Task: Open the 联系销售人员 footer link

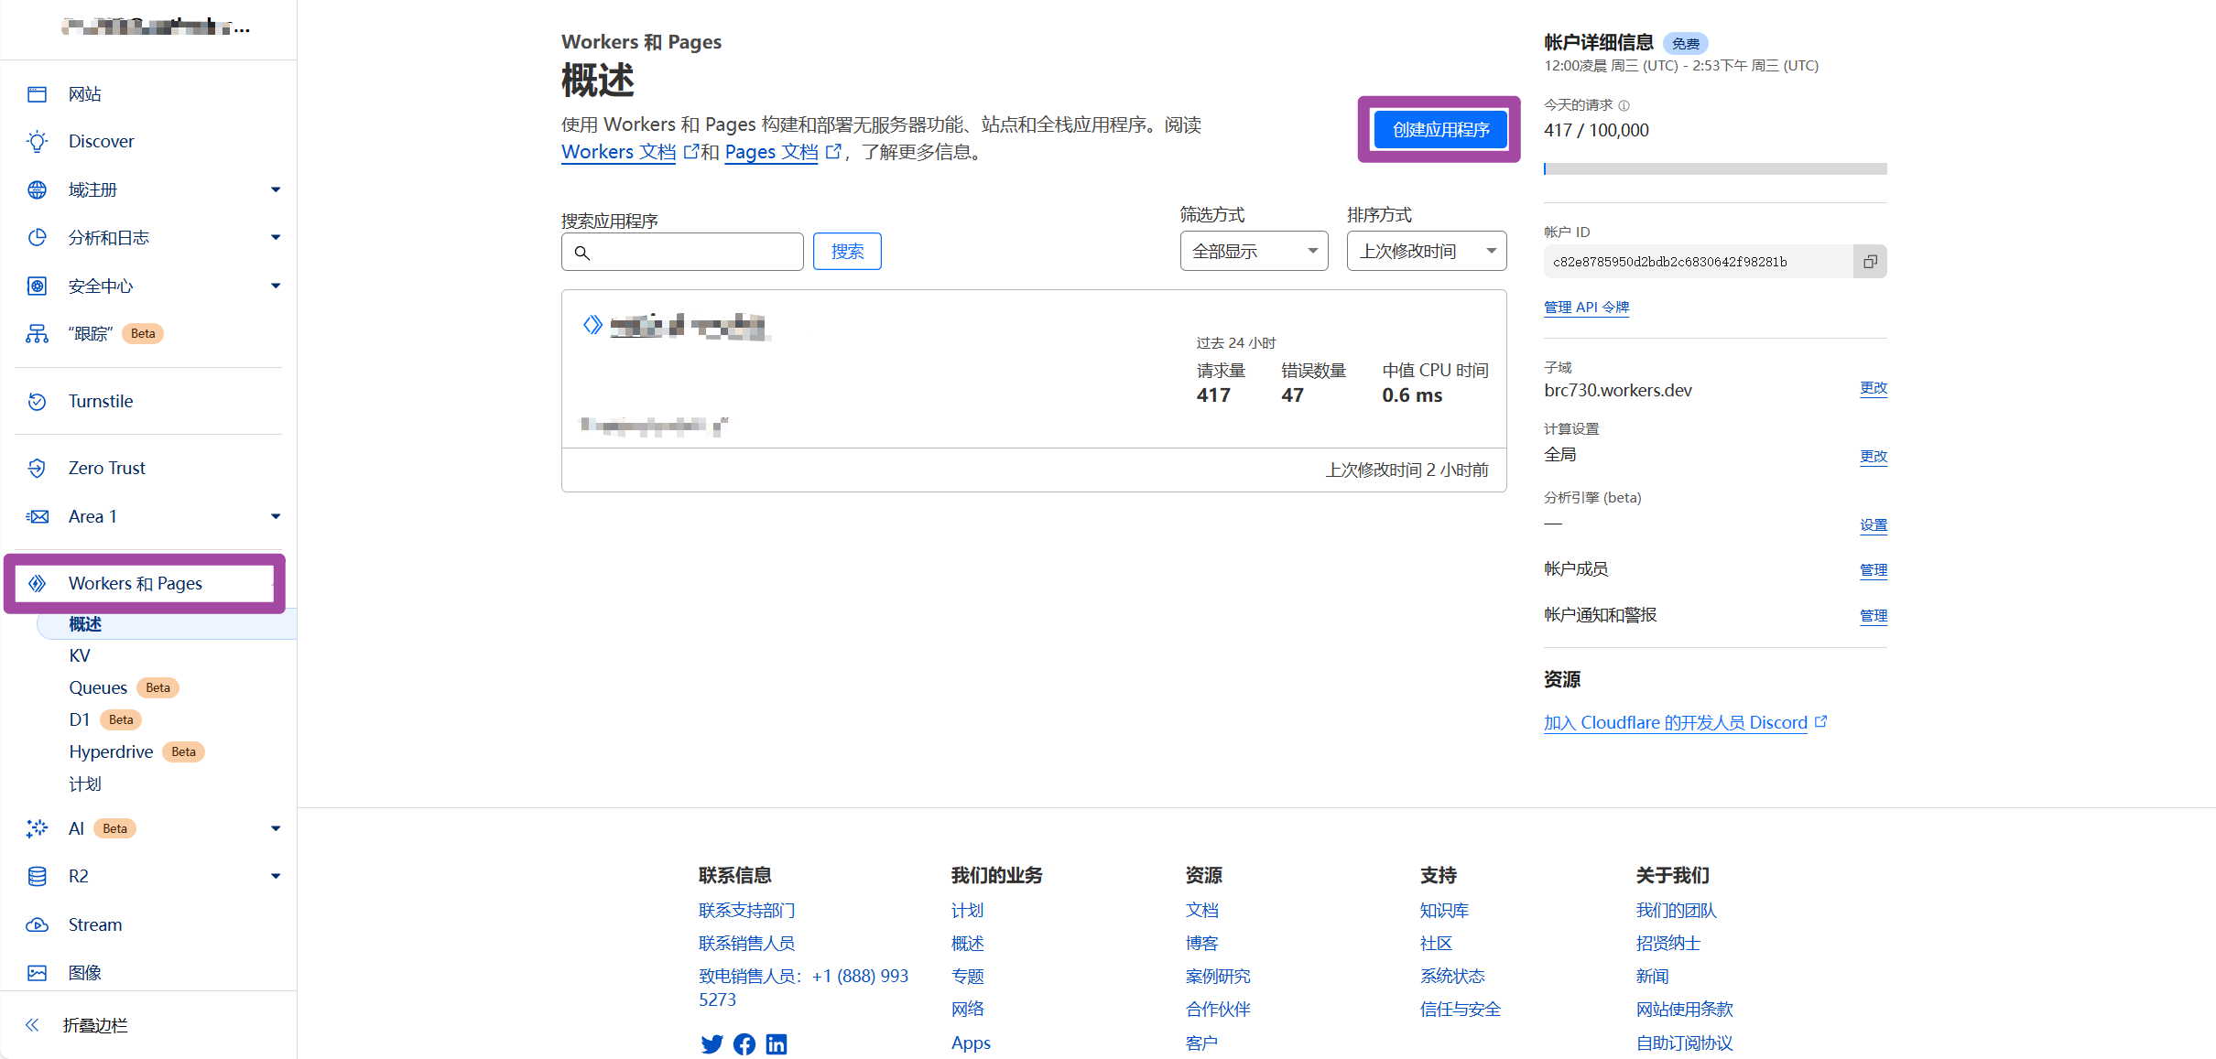Action: pyautogui.click(x=746, y=944)
